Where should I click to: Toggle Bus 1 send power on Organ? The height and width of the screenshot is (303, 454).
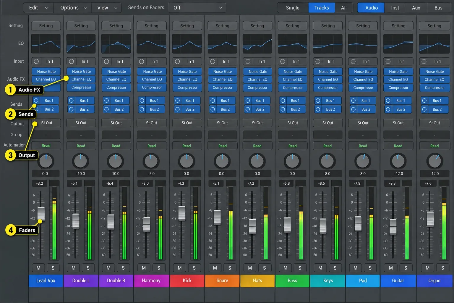[424, 101]
